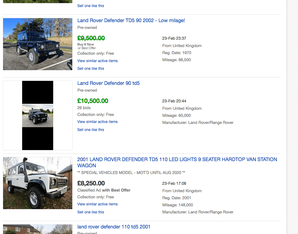View similar active items for £8,250.00 listing

(97, 204)
